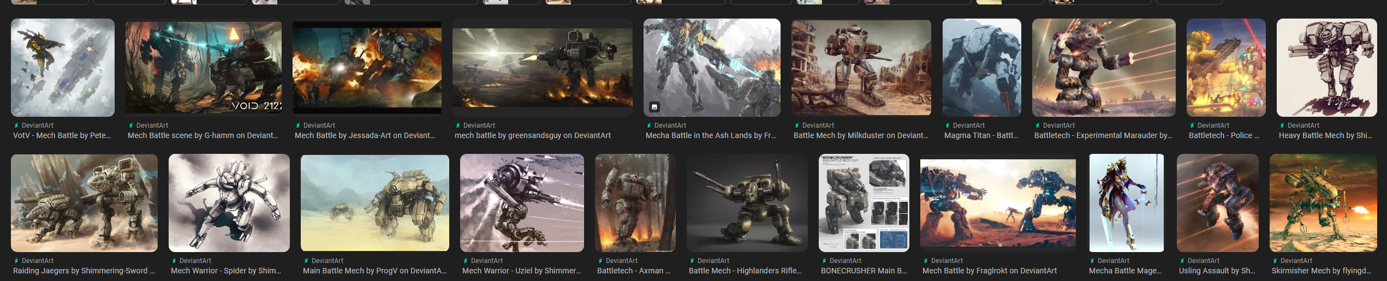
Task: Open the Fraglrokt Mech Battle thumbnail
Action: 998,203
